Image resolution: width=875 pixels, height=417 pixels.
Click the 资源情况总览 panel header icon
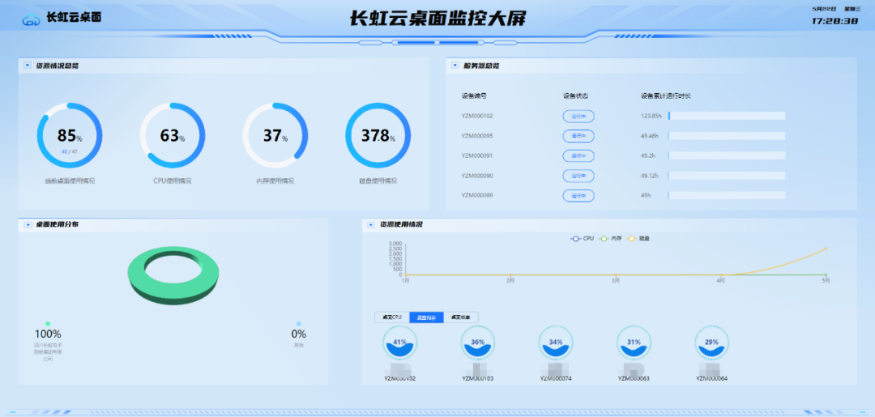(28, 66)
